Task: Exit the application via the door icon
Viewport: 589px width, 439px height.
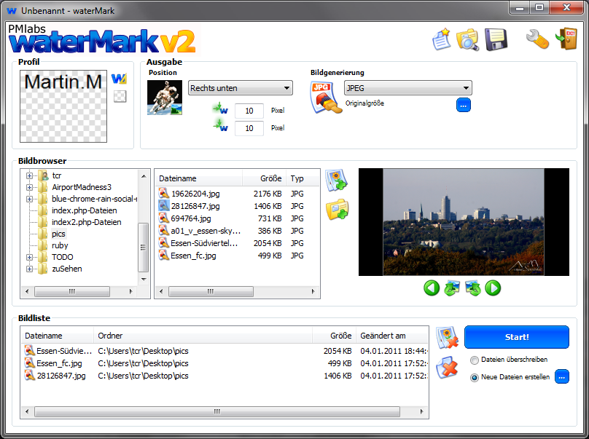Action: tap(566, 39)
